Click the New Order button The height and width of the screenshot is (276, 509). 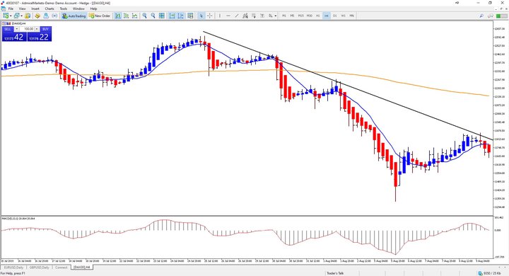tap(100, 16)
